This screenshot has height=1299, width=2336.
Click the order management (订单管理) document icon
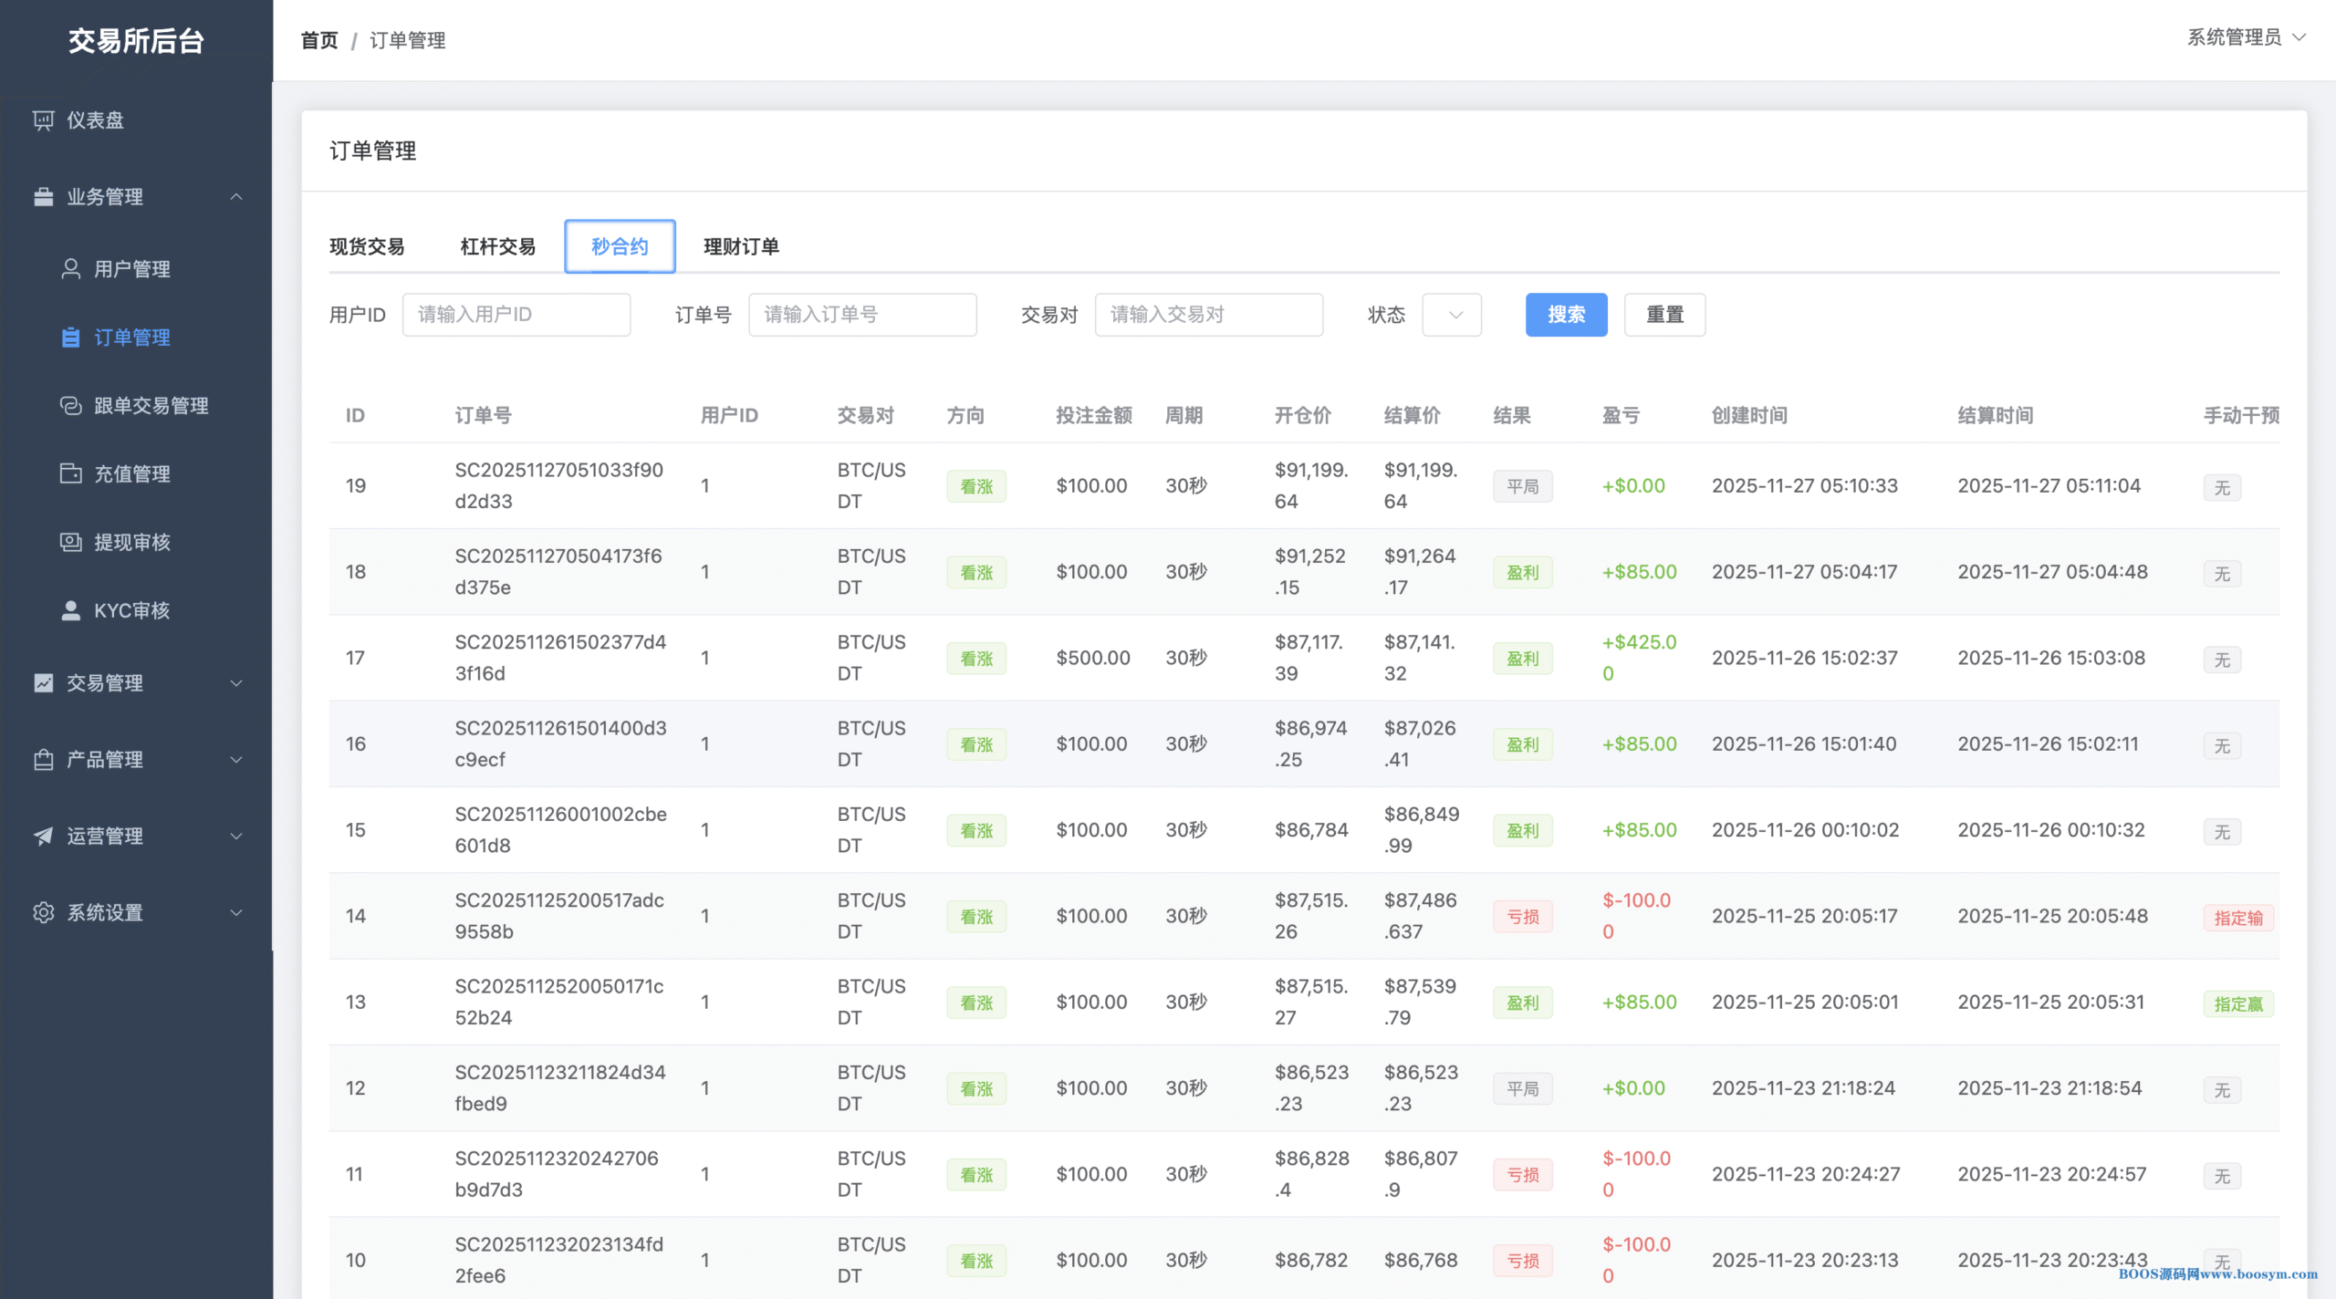click(x=70, y=338)
